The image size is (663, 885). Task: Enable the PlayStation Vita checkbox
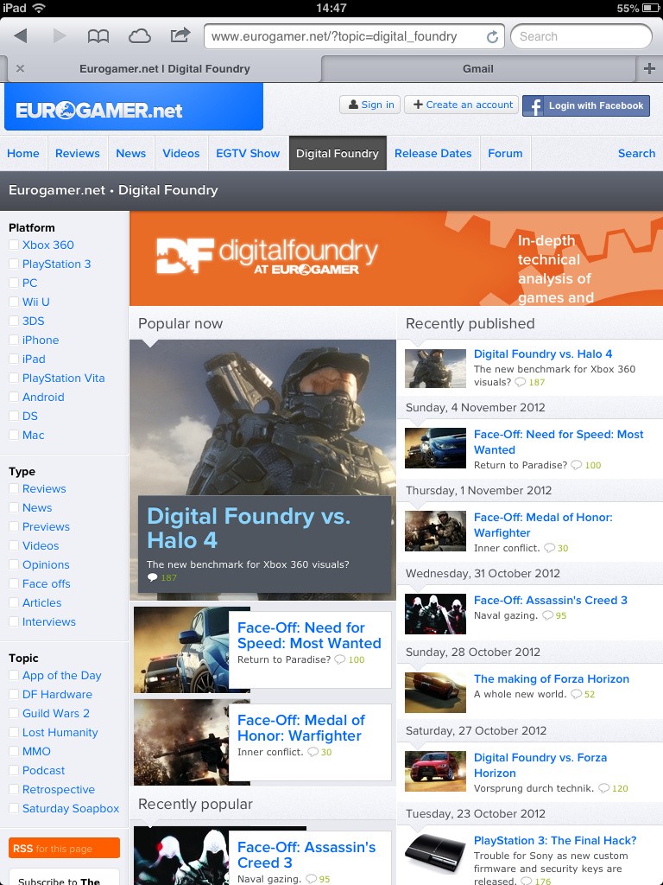14,379
